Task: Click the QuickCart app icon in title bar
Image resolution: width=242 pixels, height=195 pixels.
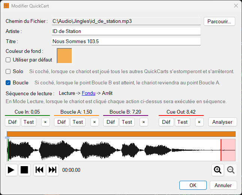Action: point(6,6)
